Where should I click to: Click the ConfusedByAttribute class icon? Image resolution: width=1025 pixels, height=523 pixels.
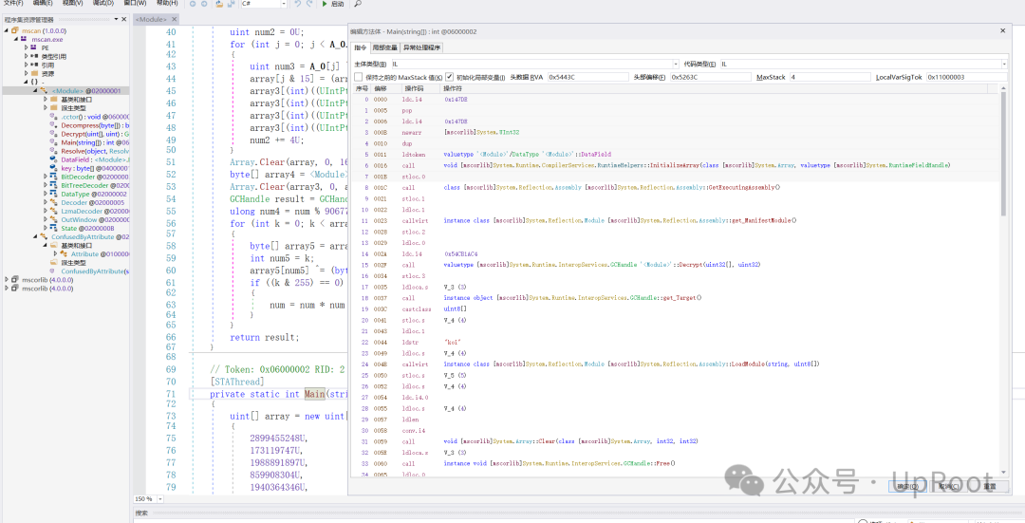tap(44, 236)
